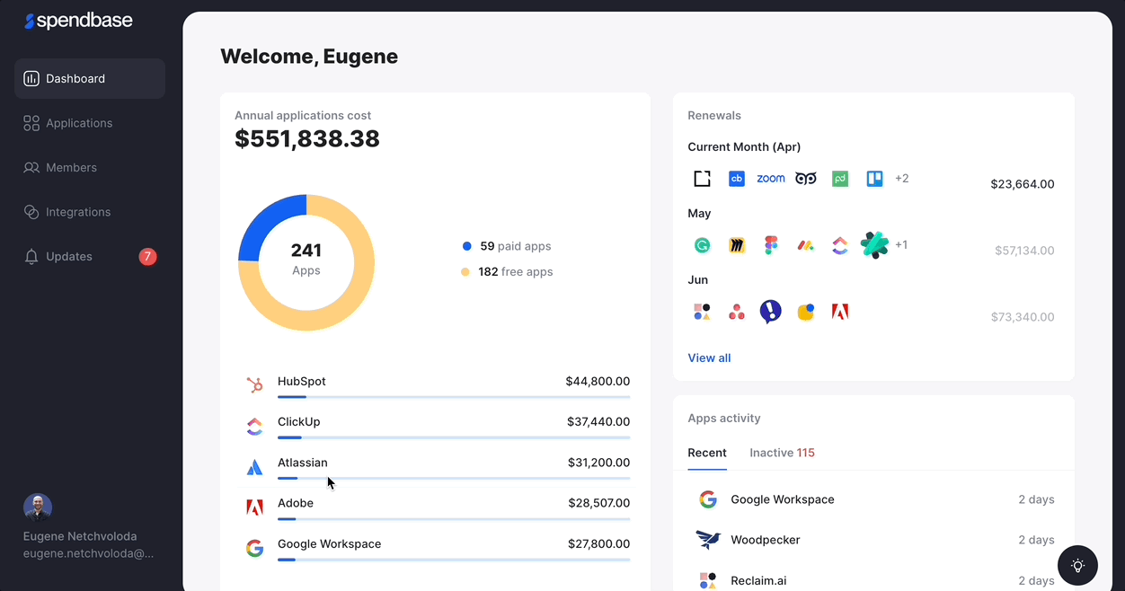Click the Spendbase logo
This screenshot has height=591, width=1125.
(78, 21)
